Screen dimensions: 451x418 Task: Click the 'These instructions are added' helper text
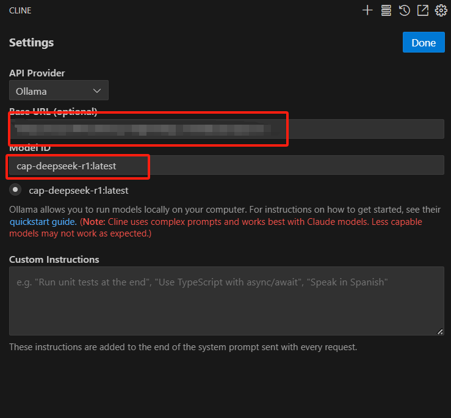tap(183, 347)
